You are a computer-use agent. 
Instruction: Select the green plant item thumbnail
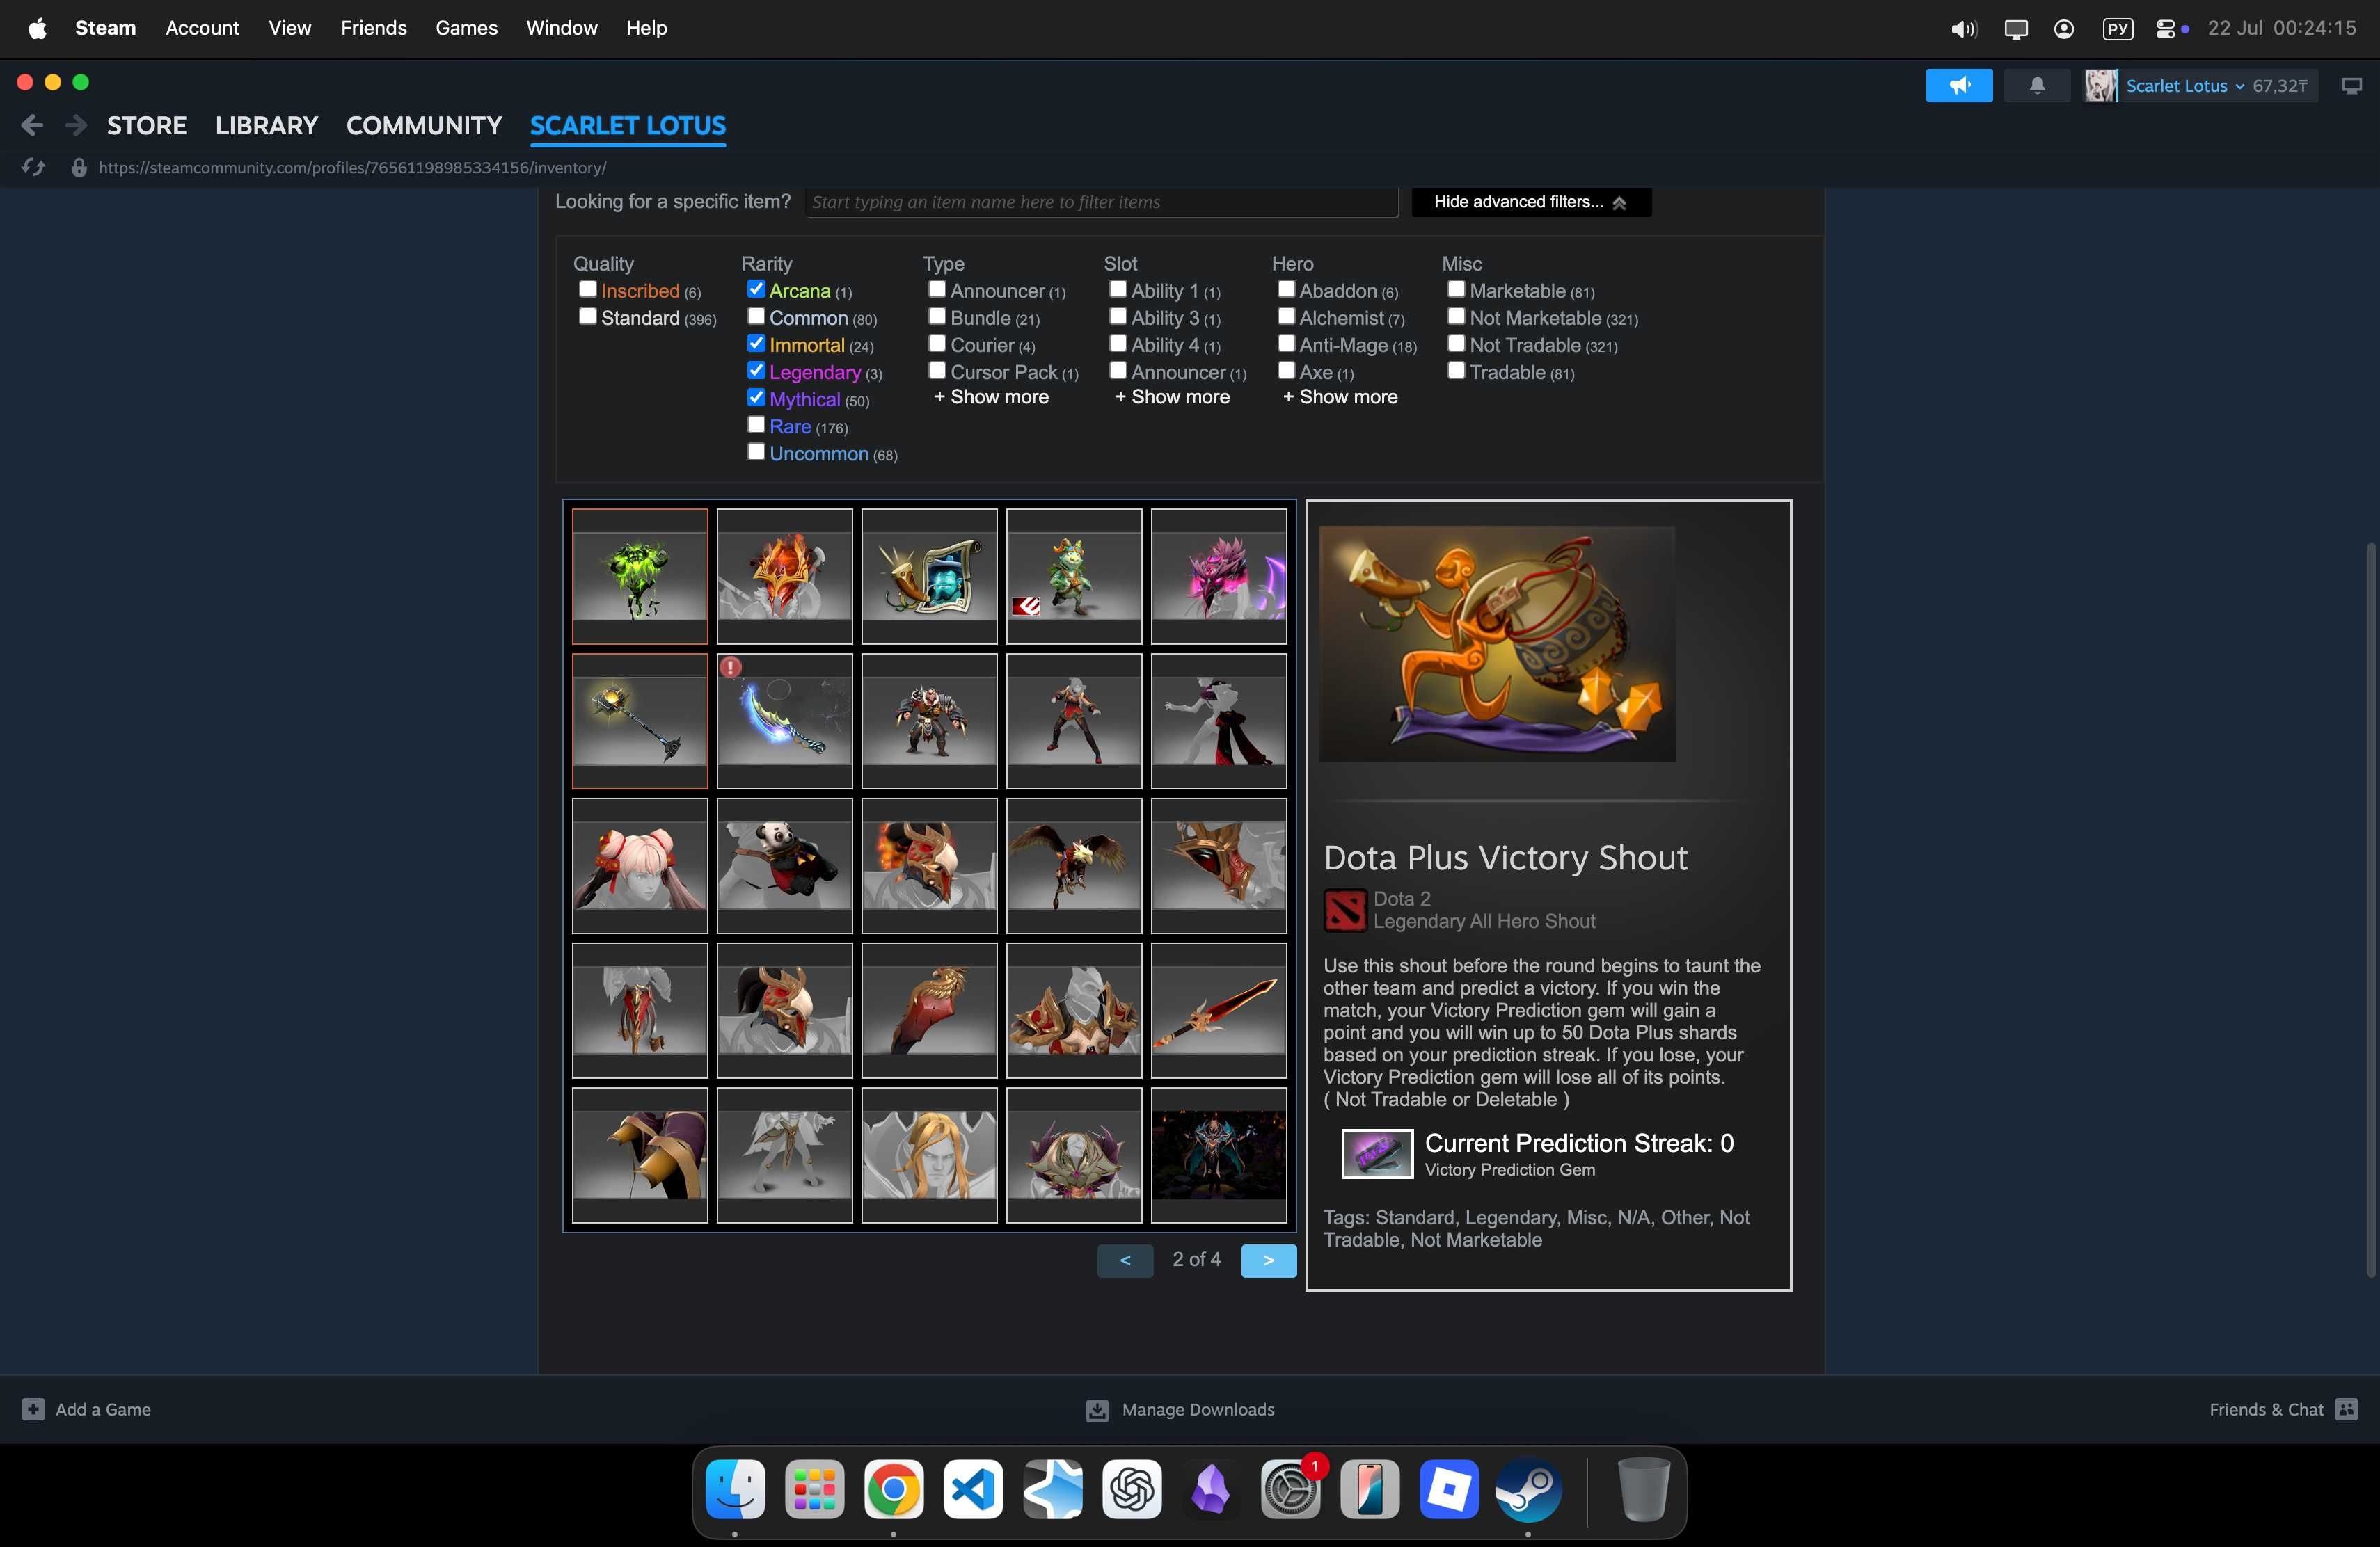point(640,577)
